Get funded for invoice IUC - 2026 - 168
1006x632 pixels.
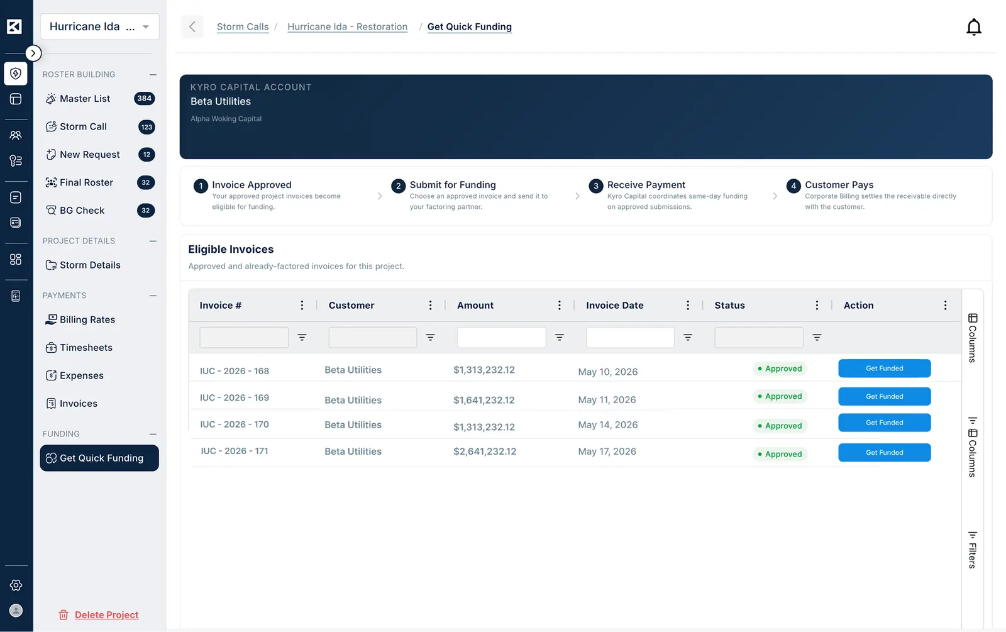click(x=884, y=369)
